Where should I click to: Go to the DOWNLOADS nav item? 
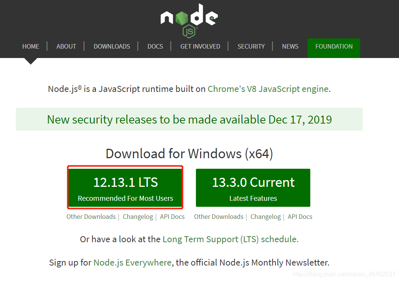click(x=112, y=46)
